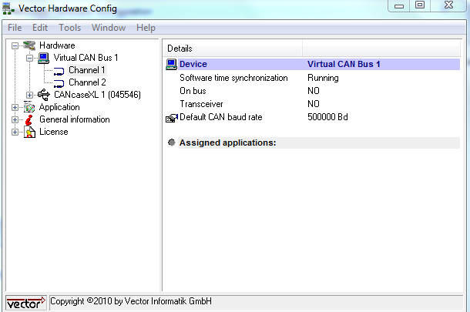
Task: Collapse the Hardware tree node
Action: click(15, 45)
